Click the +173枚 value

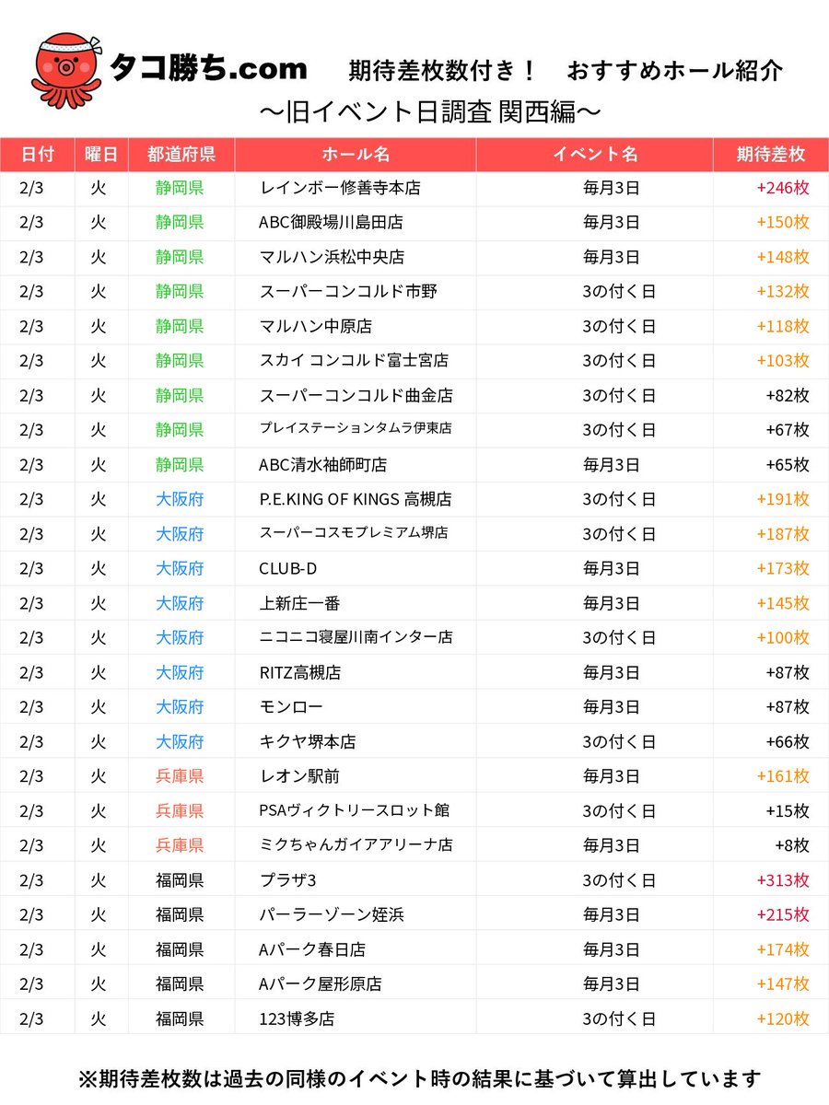tap(782, 568)
